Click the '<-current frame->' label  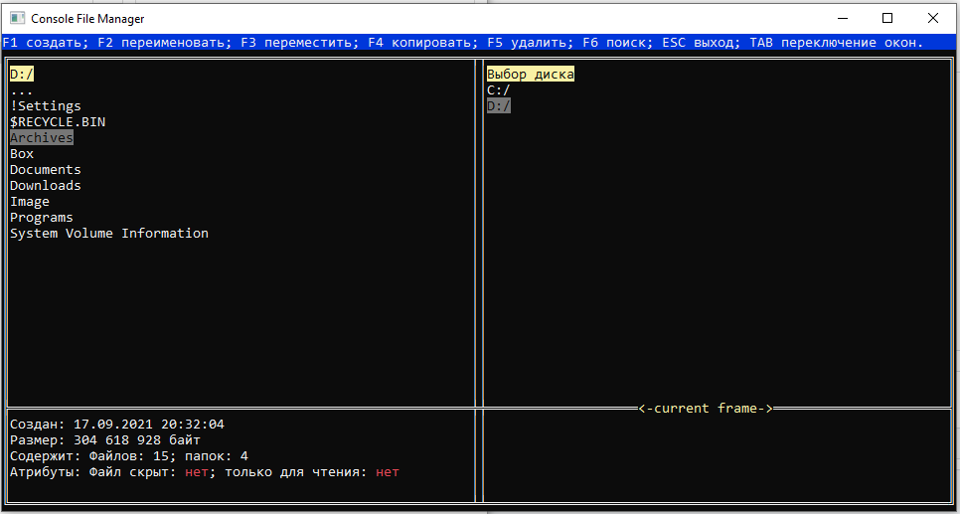pyautogui.click(x=706, y=408)
